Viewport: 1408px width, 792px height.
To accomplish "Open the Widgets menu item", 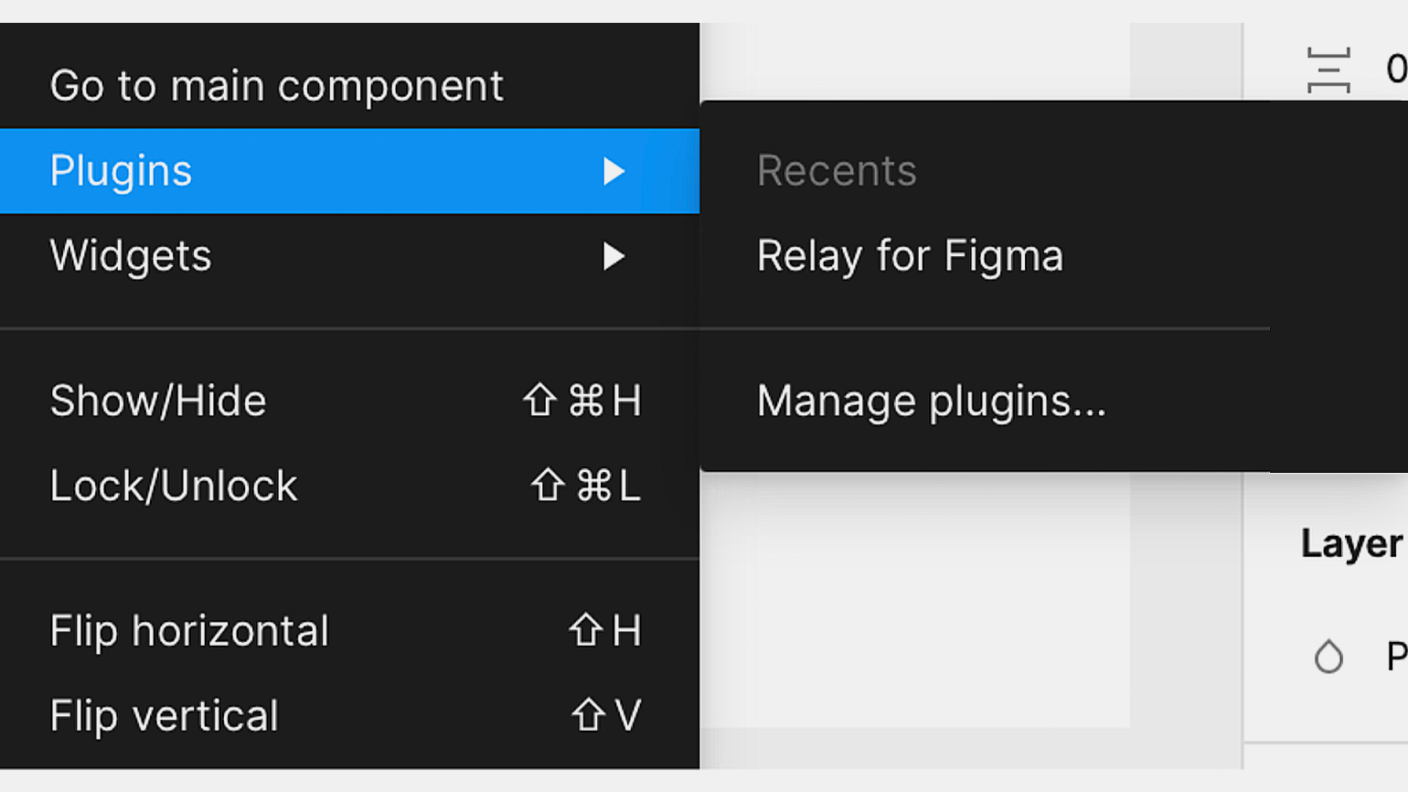I will 349,256.
